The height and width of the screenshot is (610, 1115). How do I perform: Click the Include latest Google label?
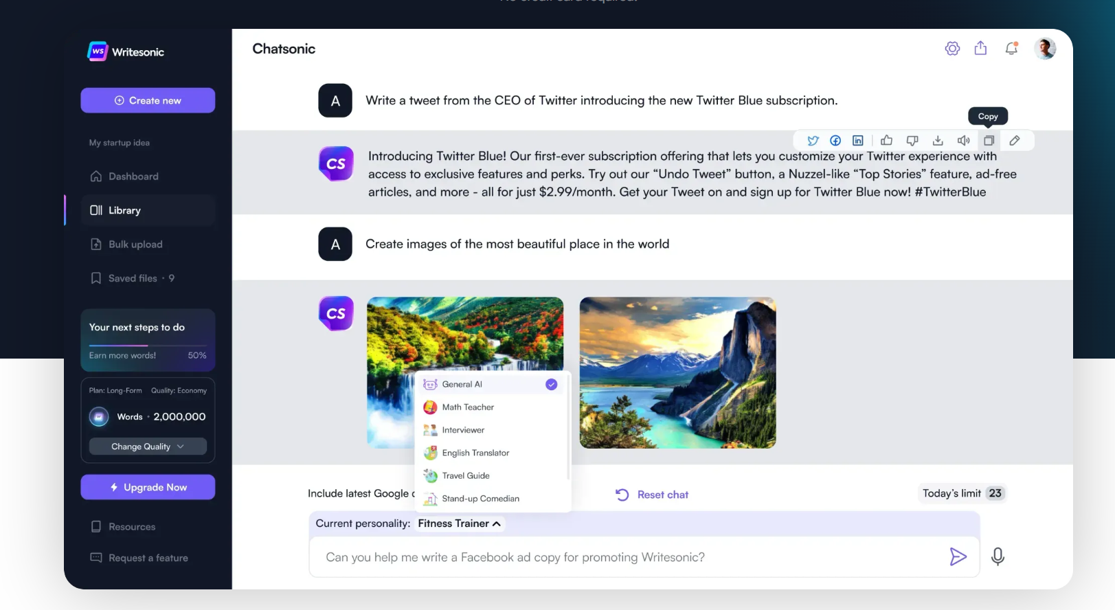click(361, 493)
